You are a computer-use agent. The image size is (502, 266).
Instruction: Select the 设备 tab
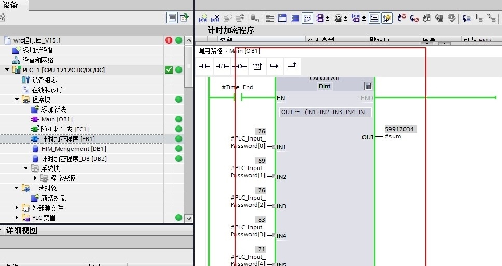[x=10, y=5]
